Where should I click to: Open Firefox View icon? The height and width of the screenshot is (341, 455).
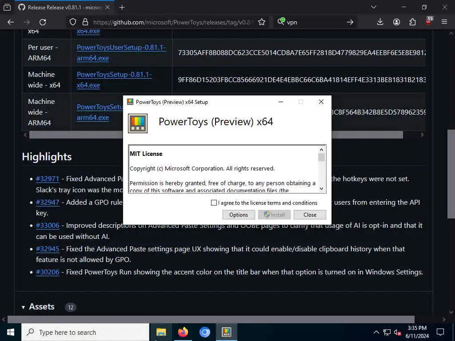click(7, 8)
